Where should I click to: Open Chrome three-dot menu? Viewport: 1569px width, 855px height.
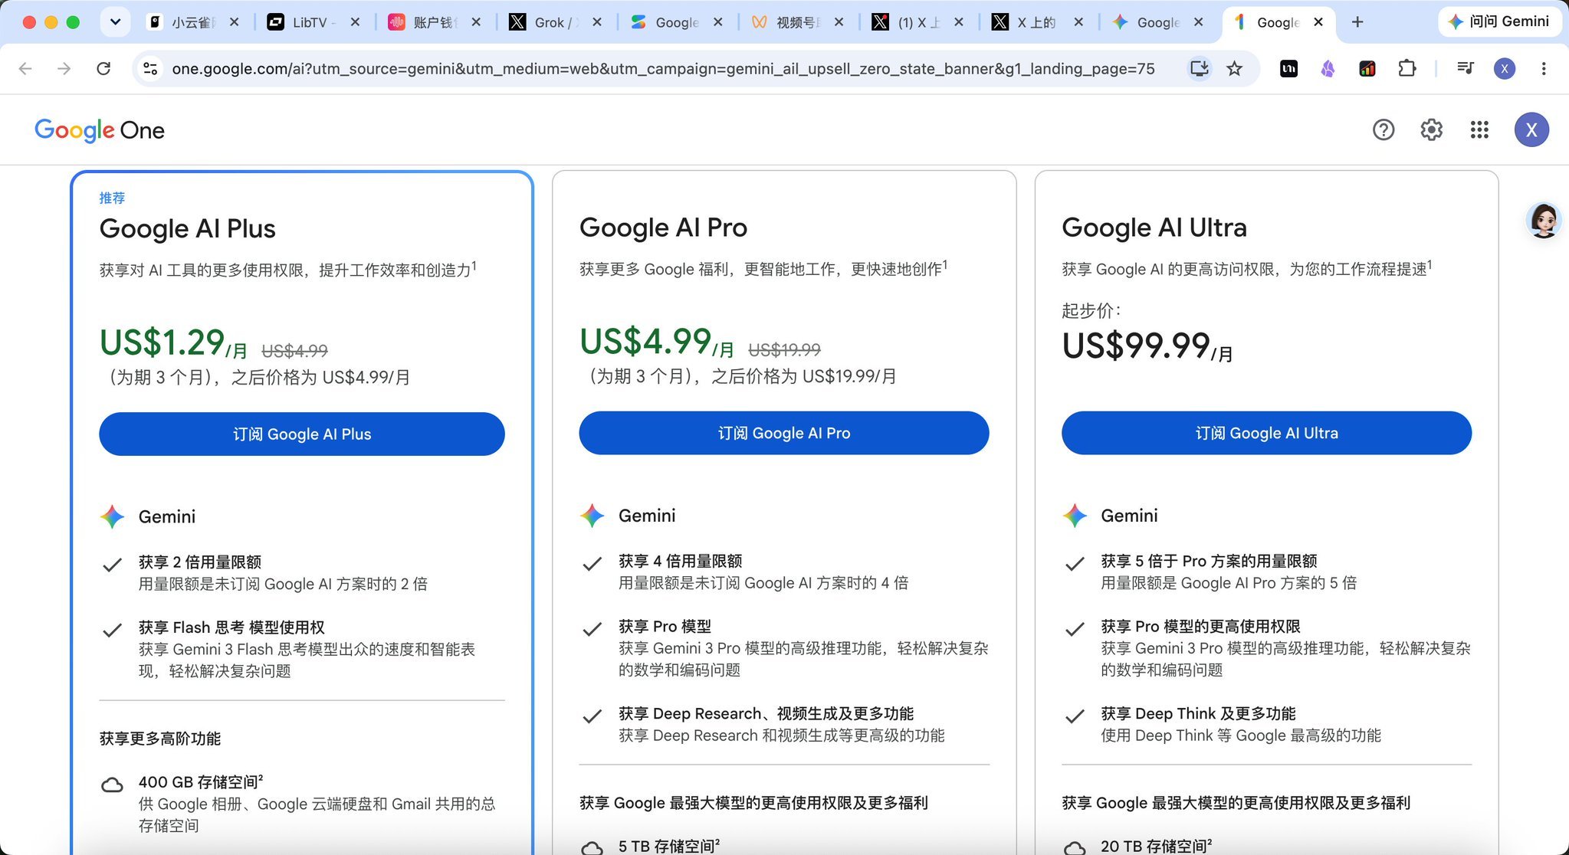click(x=1544, y=69)
